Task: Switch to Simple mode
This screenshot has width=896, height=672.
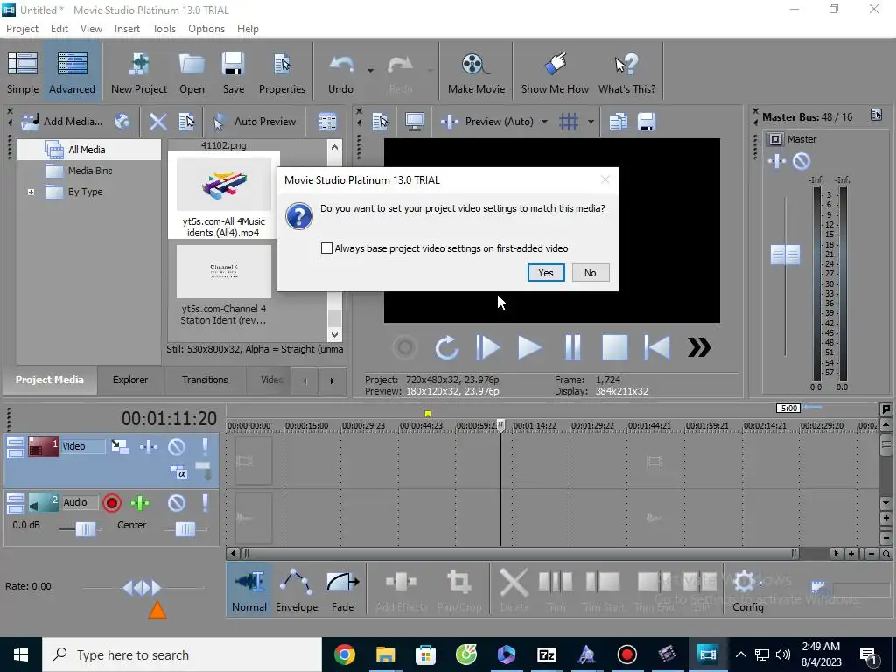Action: click(x=23, y=73)
